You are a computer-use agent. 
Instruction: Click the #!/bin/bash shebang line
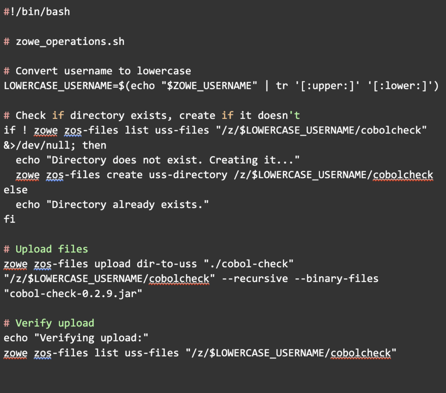point(37,12)
